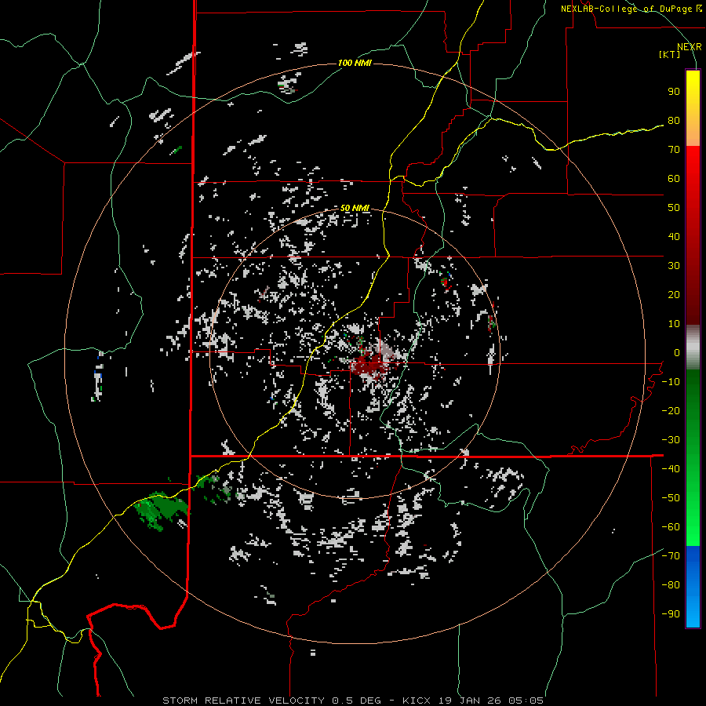
Task: Click the -70 scale label
Action: (x=671, y=556)
